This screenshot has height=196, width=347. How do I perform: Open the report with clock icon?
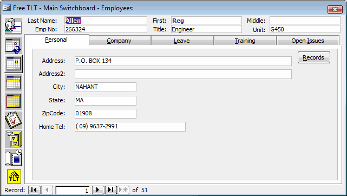[x=14, y=158]
